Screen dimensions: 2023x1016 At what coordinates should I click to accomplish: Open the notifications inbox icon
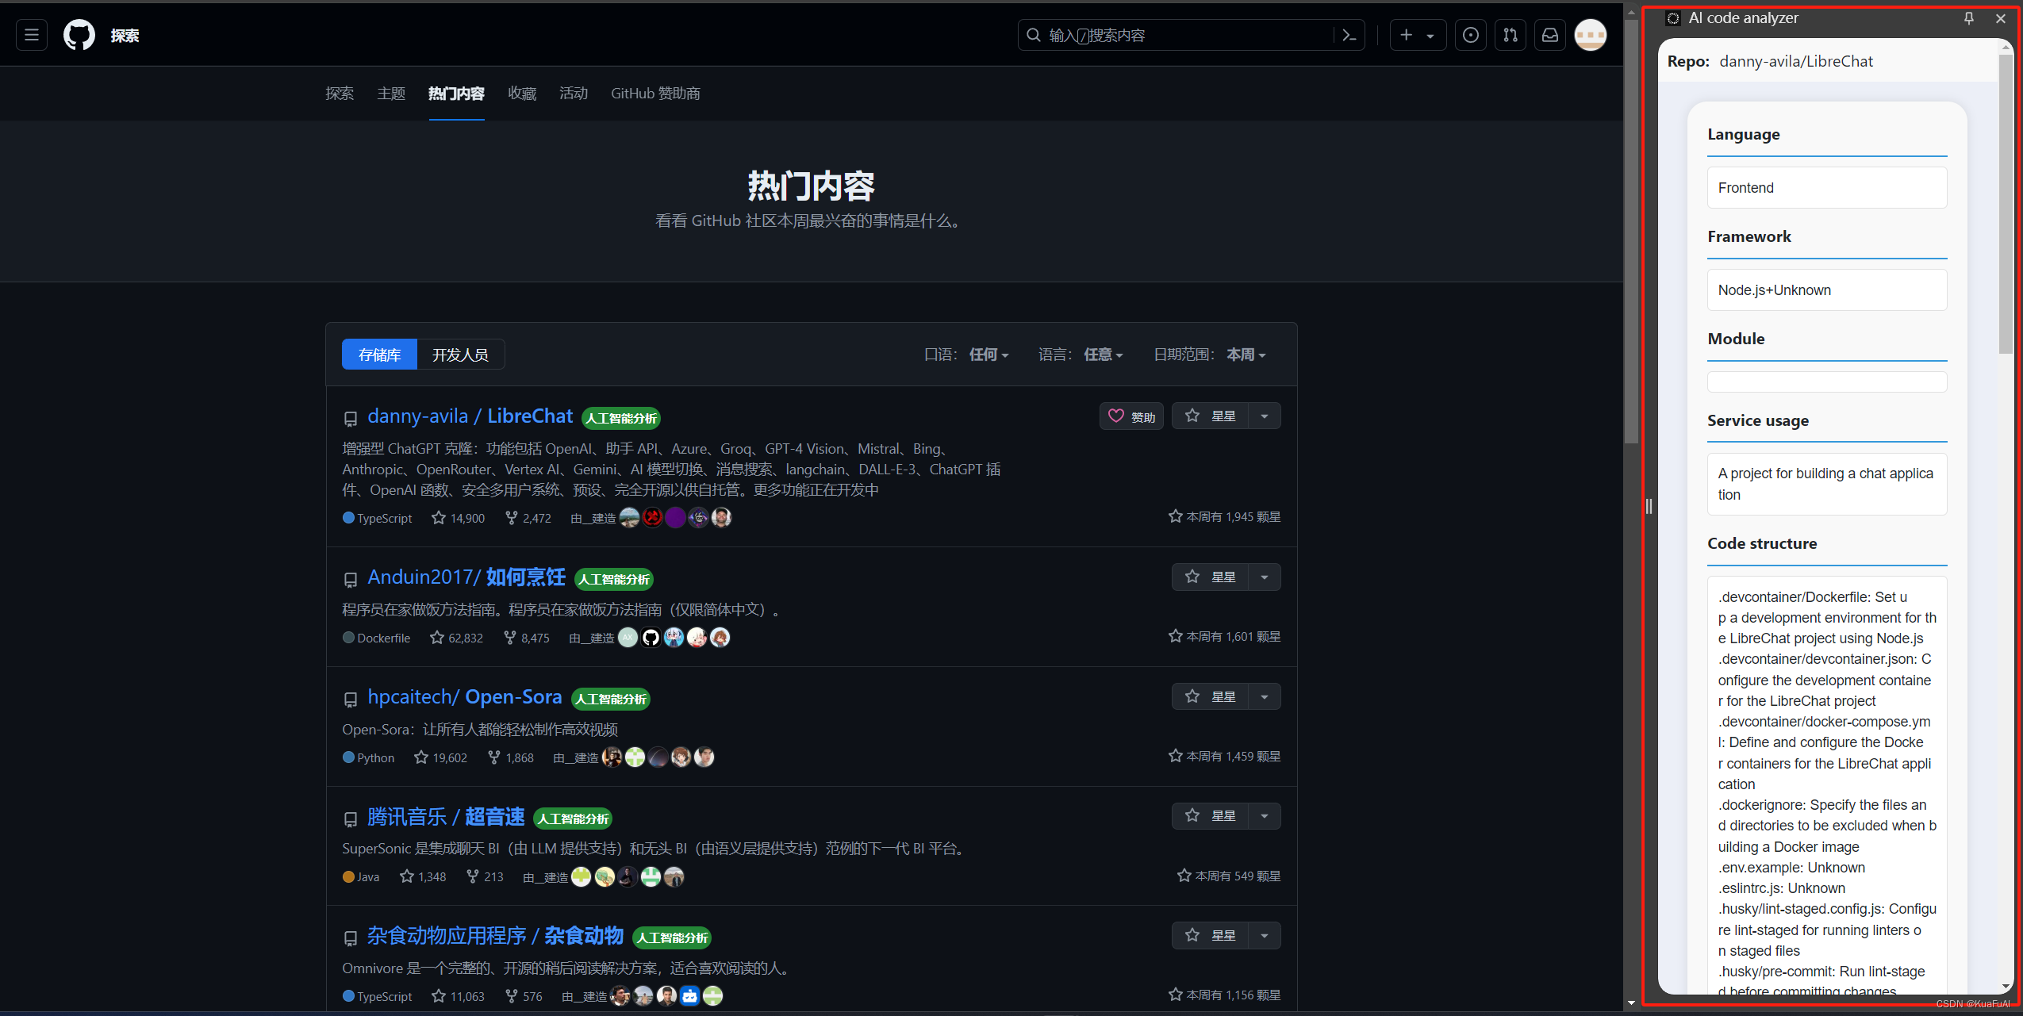(1550, 35)
